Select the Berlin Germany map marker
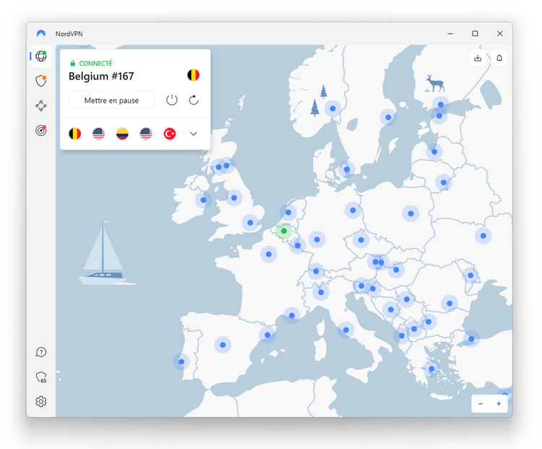This screenshot has height=449, width=542. tap(353, 210)
